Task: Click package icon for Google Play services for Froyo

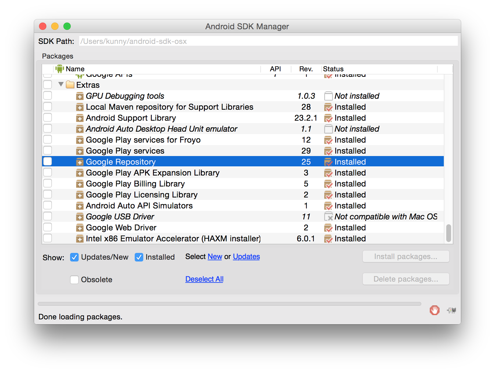Action: click(x=80, y=140)
